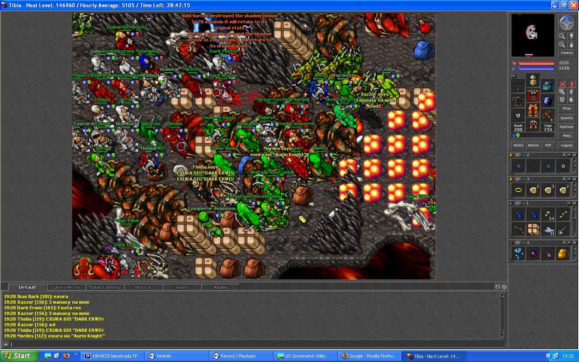Open the Suvri chat tab
The image size is (579, 362).
[x=182, y=287]
